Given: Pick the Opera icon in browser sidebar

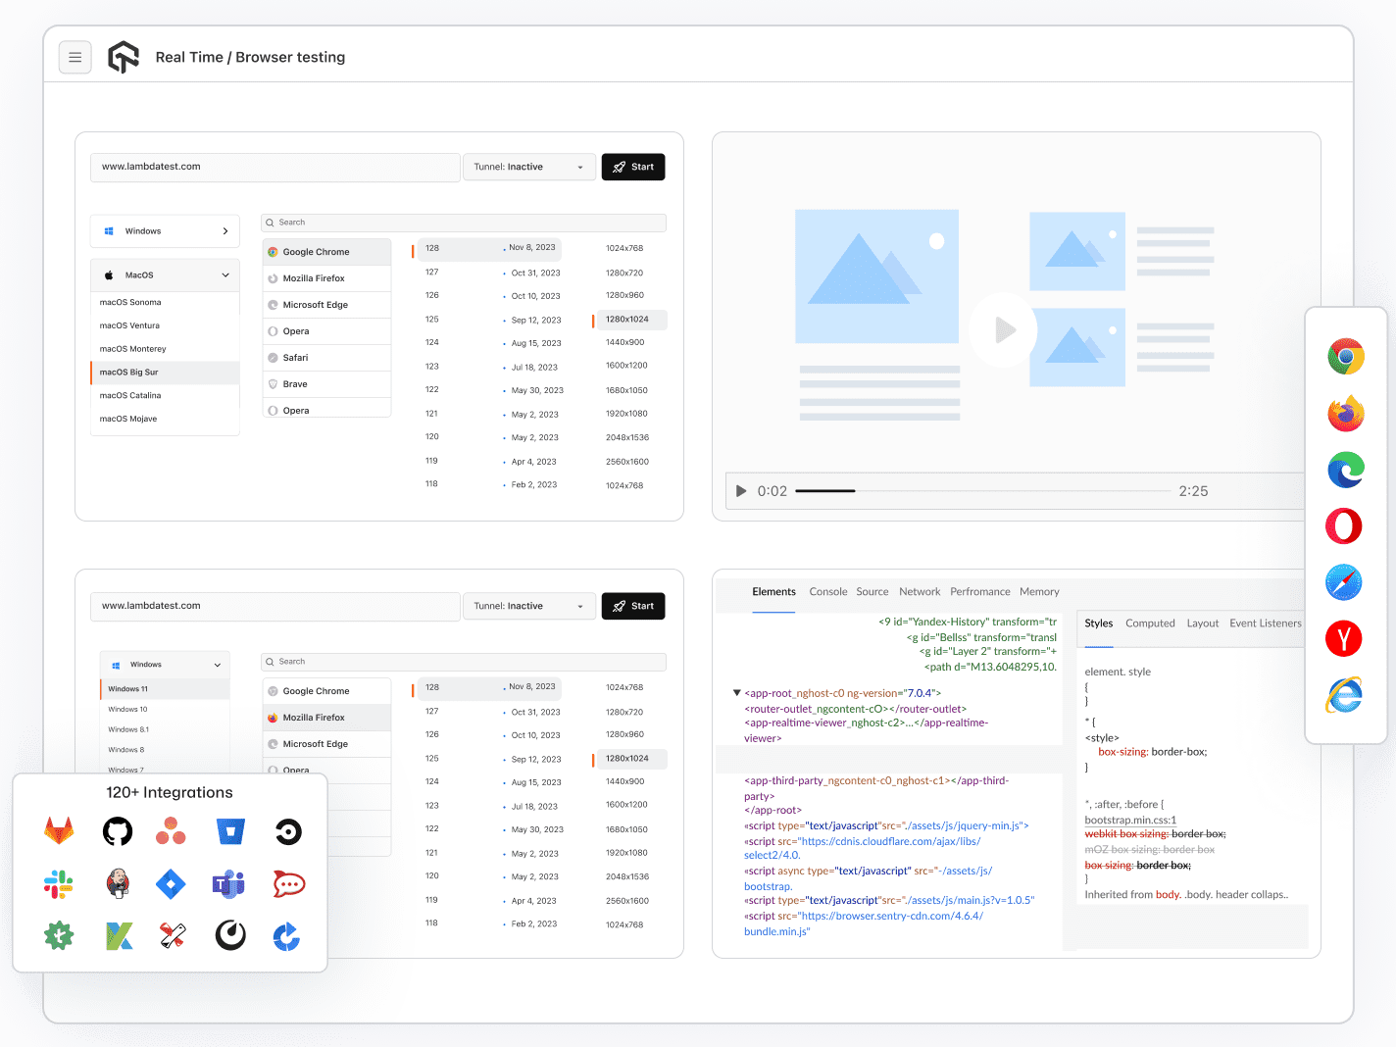Looking at the screenshot, I should click(1344, 526).
